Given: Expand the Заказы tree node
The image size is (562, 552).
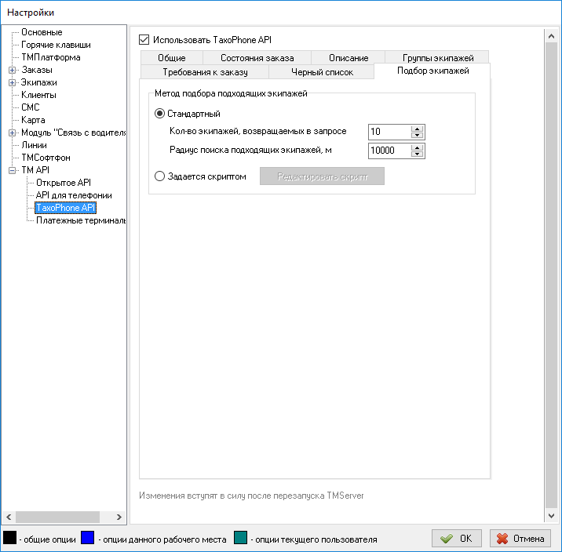Looking at the screenshot, I should point(12,70).
